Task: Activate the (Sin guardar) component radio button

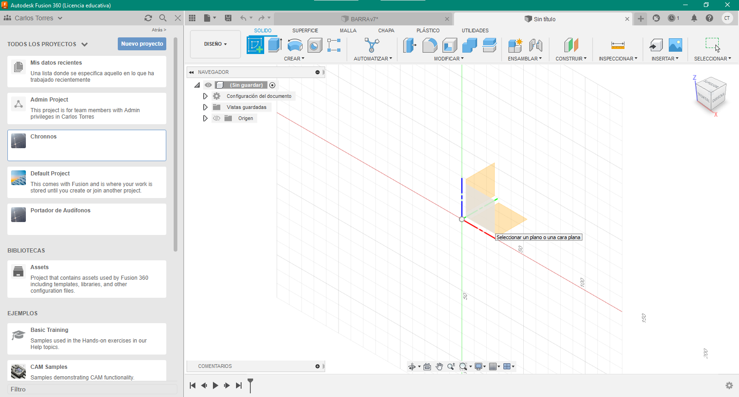Action: pyautogui.click(x=273, y=85)
